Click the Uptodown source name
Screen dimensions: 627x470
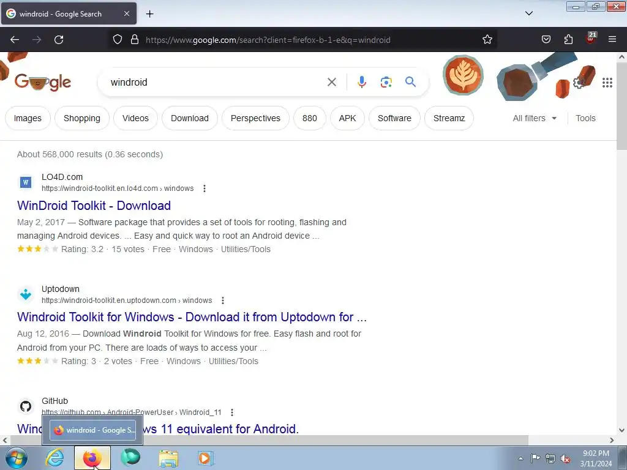(61, 289)
